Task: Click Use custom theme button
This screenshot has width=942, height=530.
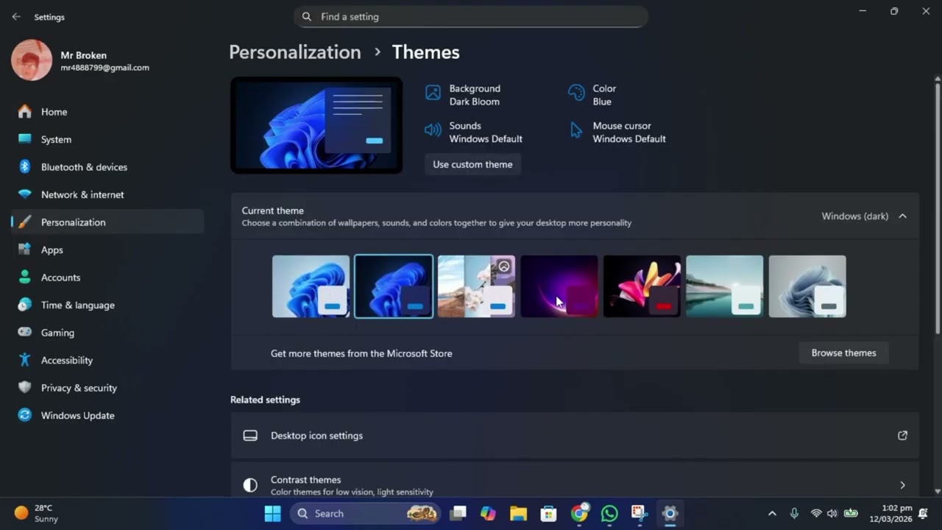Action: (472, 164)
